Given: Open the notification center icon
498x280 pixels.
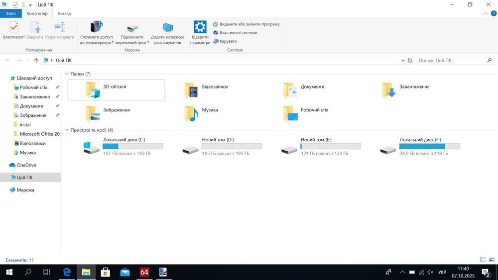Looking at the screenshot, I should pyautogui.click(x=486, y=272).
